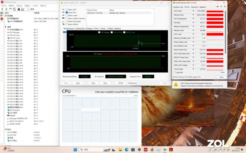Screen dimensions: 246x153
Task: Enable Log to file in GPU-Z
Action: click(175, 72)
